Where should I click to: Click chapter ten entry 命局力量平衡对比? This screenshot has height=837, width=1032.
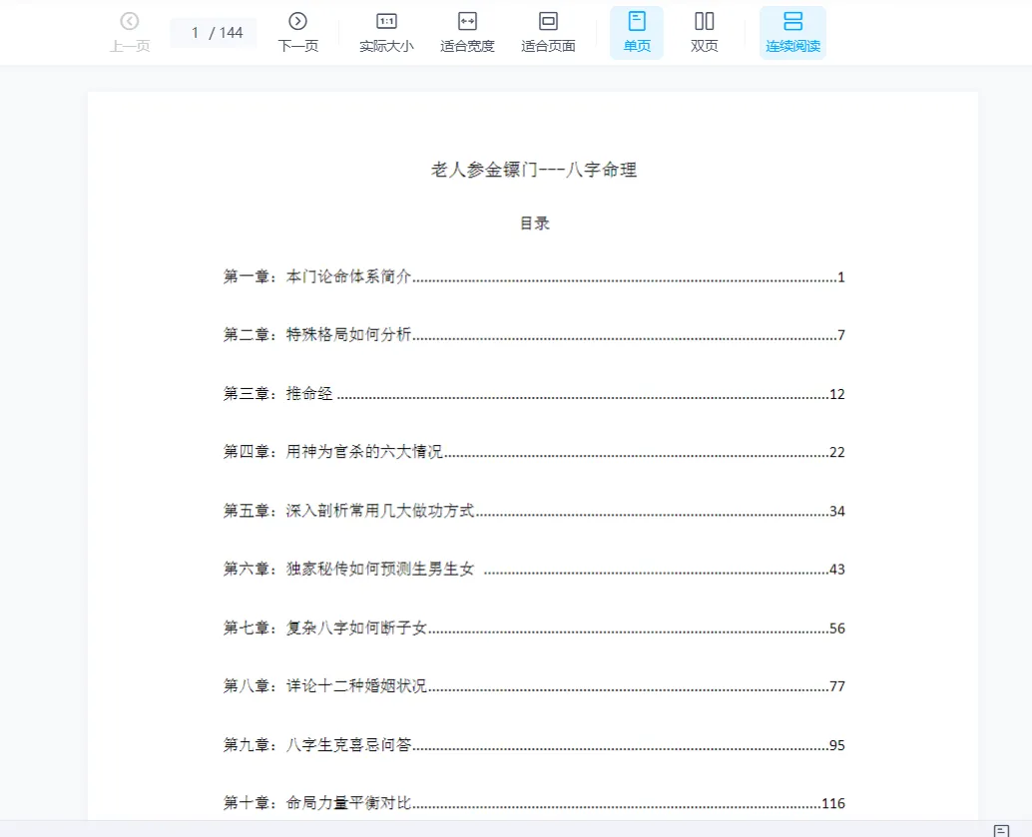[534, 803]
